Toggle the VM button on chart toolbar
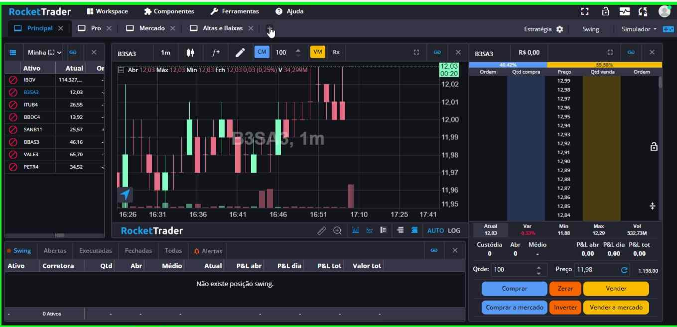This screenshot has height=327, width=677. coord(318,52)
